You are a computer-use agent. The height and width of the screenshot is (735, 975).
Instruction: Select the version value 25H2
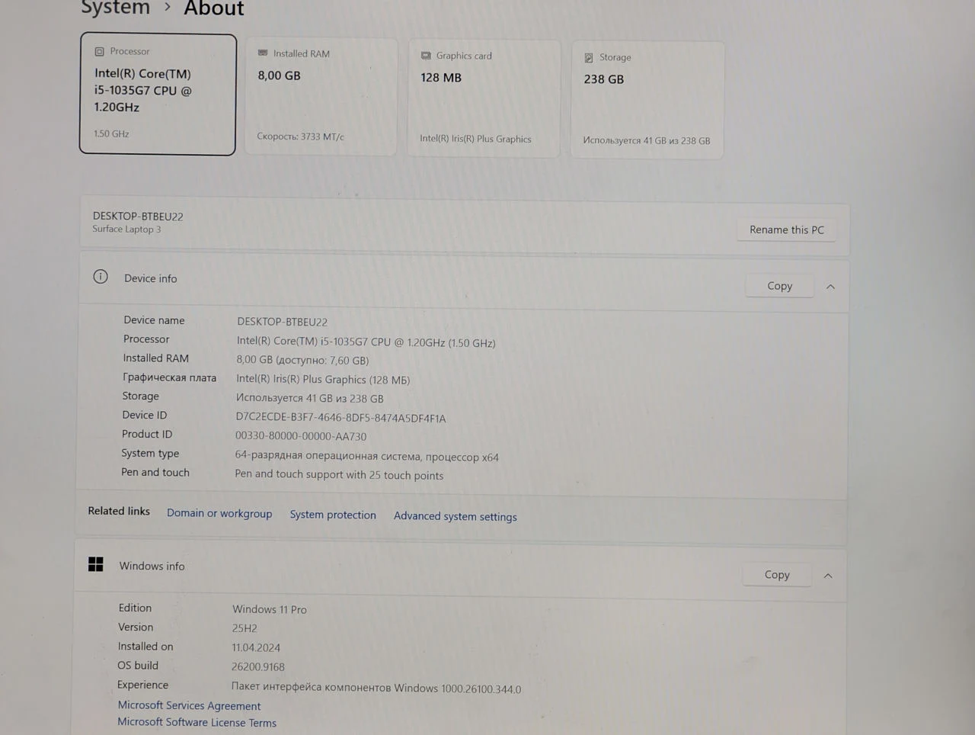(x=245, y=628)
